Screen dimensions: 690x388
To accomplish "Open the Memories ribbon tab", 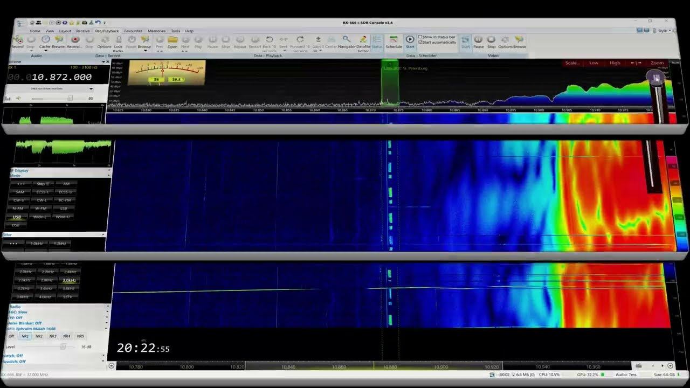I will point(157,31).
